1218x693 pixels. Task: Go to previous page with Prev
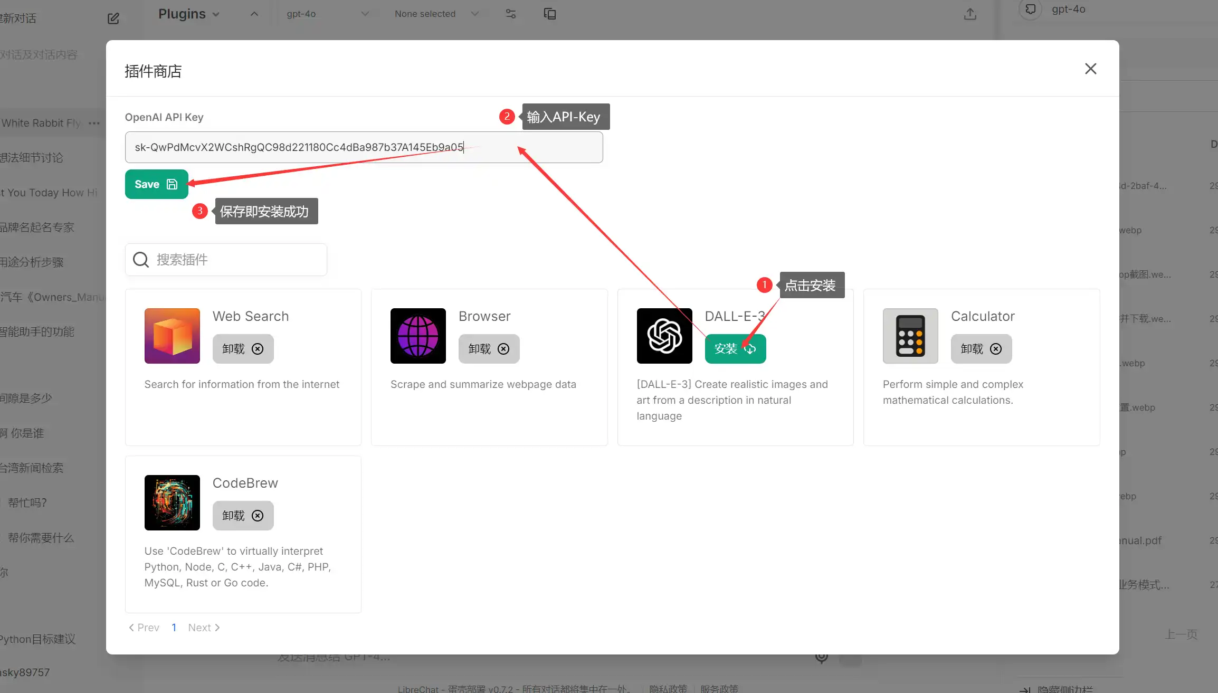point(144,628)
